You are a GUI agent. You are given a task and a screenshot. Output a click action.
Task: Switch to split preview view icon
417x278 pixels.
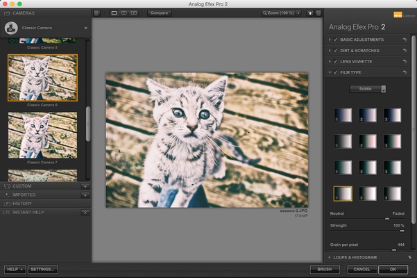[x=124, y=13]
